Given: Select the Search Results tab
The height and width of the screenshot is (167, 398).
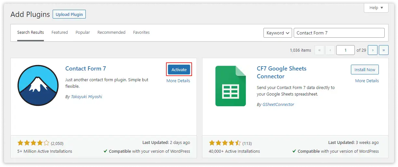Looking at the screenshot, I should (x=31, y=32).
